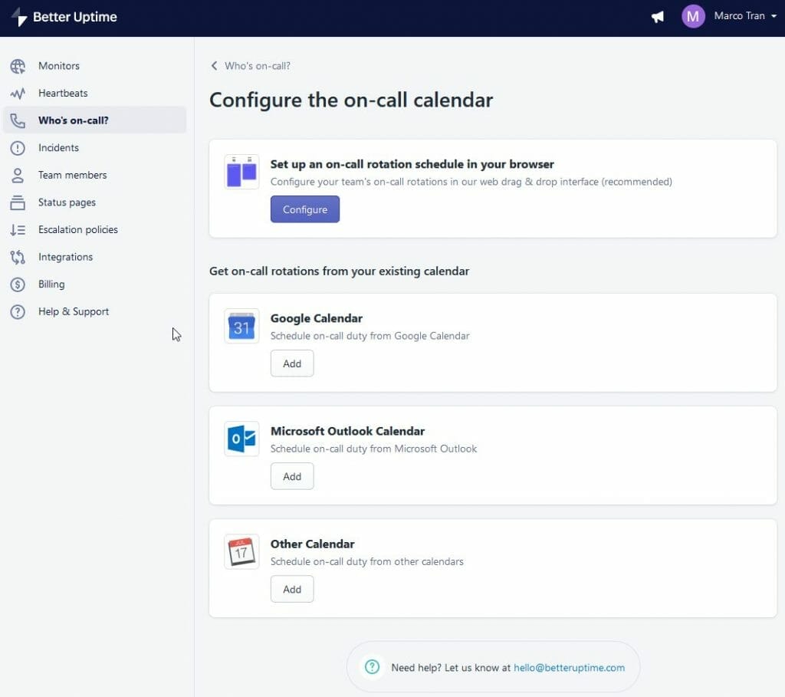Click the Billing dollar icon
Screen dimensions: 785x697
coord(18,284)
